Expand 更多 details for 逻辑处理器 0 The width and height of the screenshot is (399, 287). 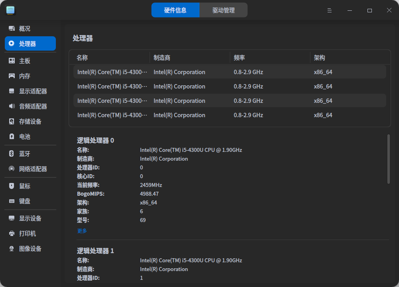[x=82, y=231]
